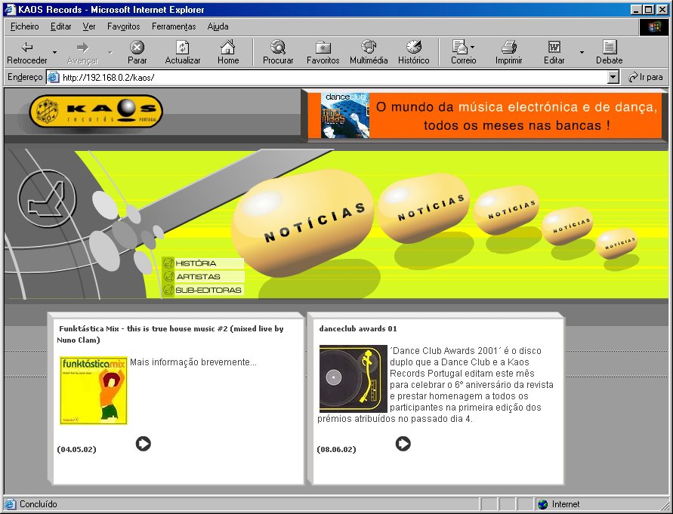Click the Editar toolbar icon
The image size is (673, 514).
click(x=554, y=46)
